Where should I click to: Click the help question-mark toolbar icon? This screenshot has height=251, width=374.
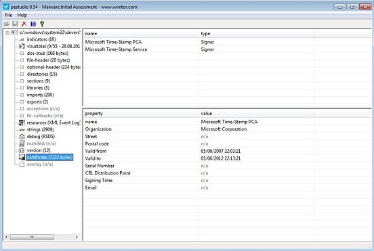pos(42,24)
